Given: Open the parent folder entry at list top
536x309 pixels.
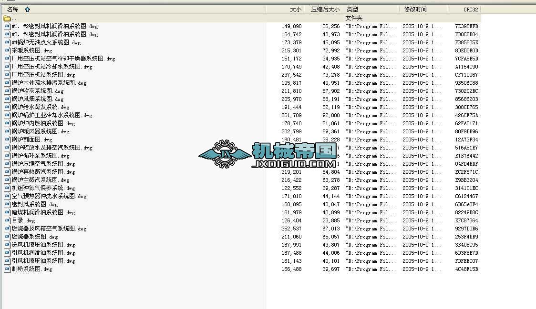Looking at the screenshot, I should coord(14,18).
